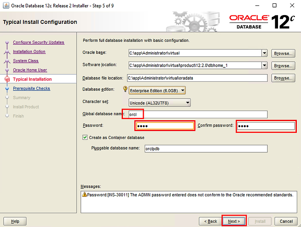Viewport: 301px width, 227px height.
Task: Click the Password field
Action: (x=165, y=126)
